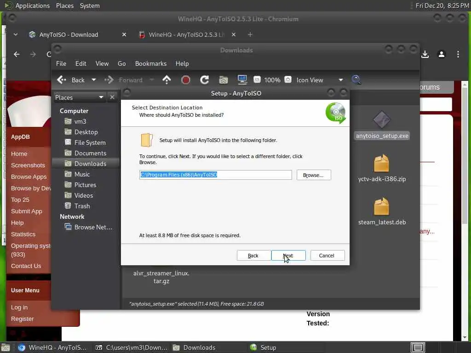This screenshot has height=353, width=471.
Task: Click the Chromium profile icon
Action: tap(441, 54)
